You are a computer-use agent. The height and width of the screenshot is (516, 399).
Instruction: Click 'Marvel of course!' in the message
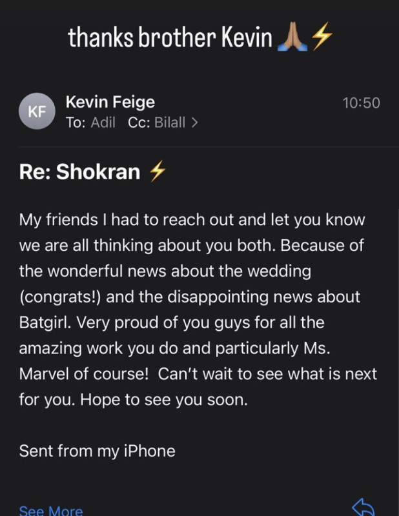tap(84, 374)
